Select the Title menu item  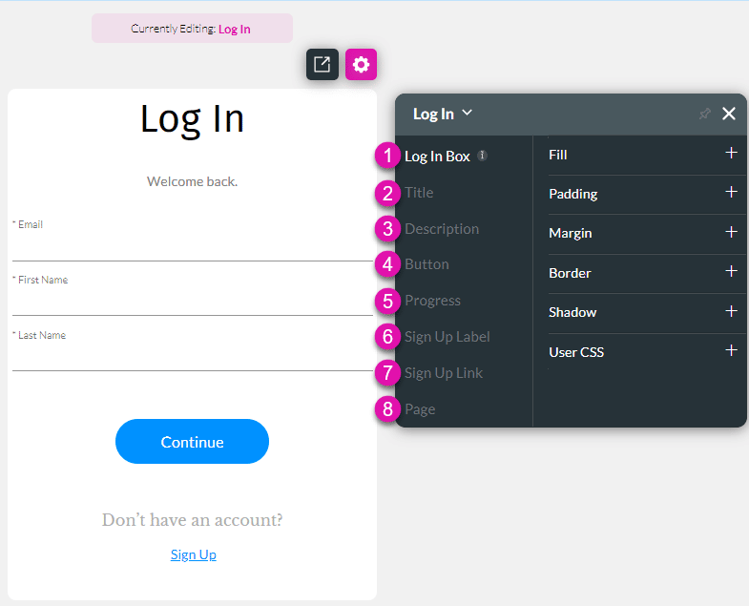pyautogui.click(x=419, y=193)
